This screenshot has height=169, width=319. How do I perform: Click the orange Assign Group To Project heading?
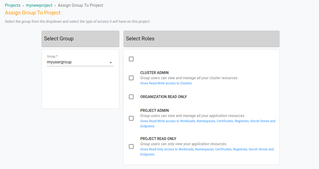point(33,13)
